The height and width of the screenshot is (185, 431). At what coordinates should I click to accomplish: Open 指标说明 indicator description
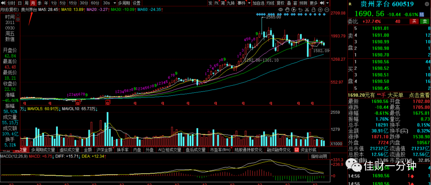319,156
